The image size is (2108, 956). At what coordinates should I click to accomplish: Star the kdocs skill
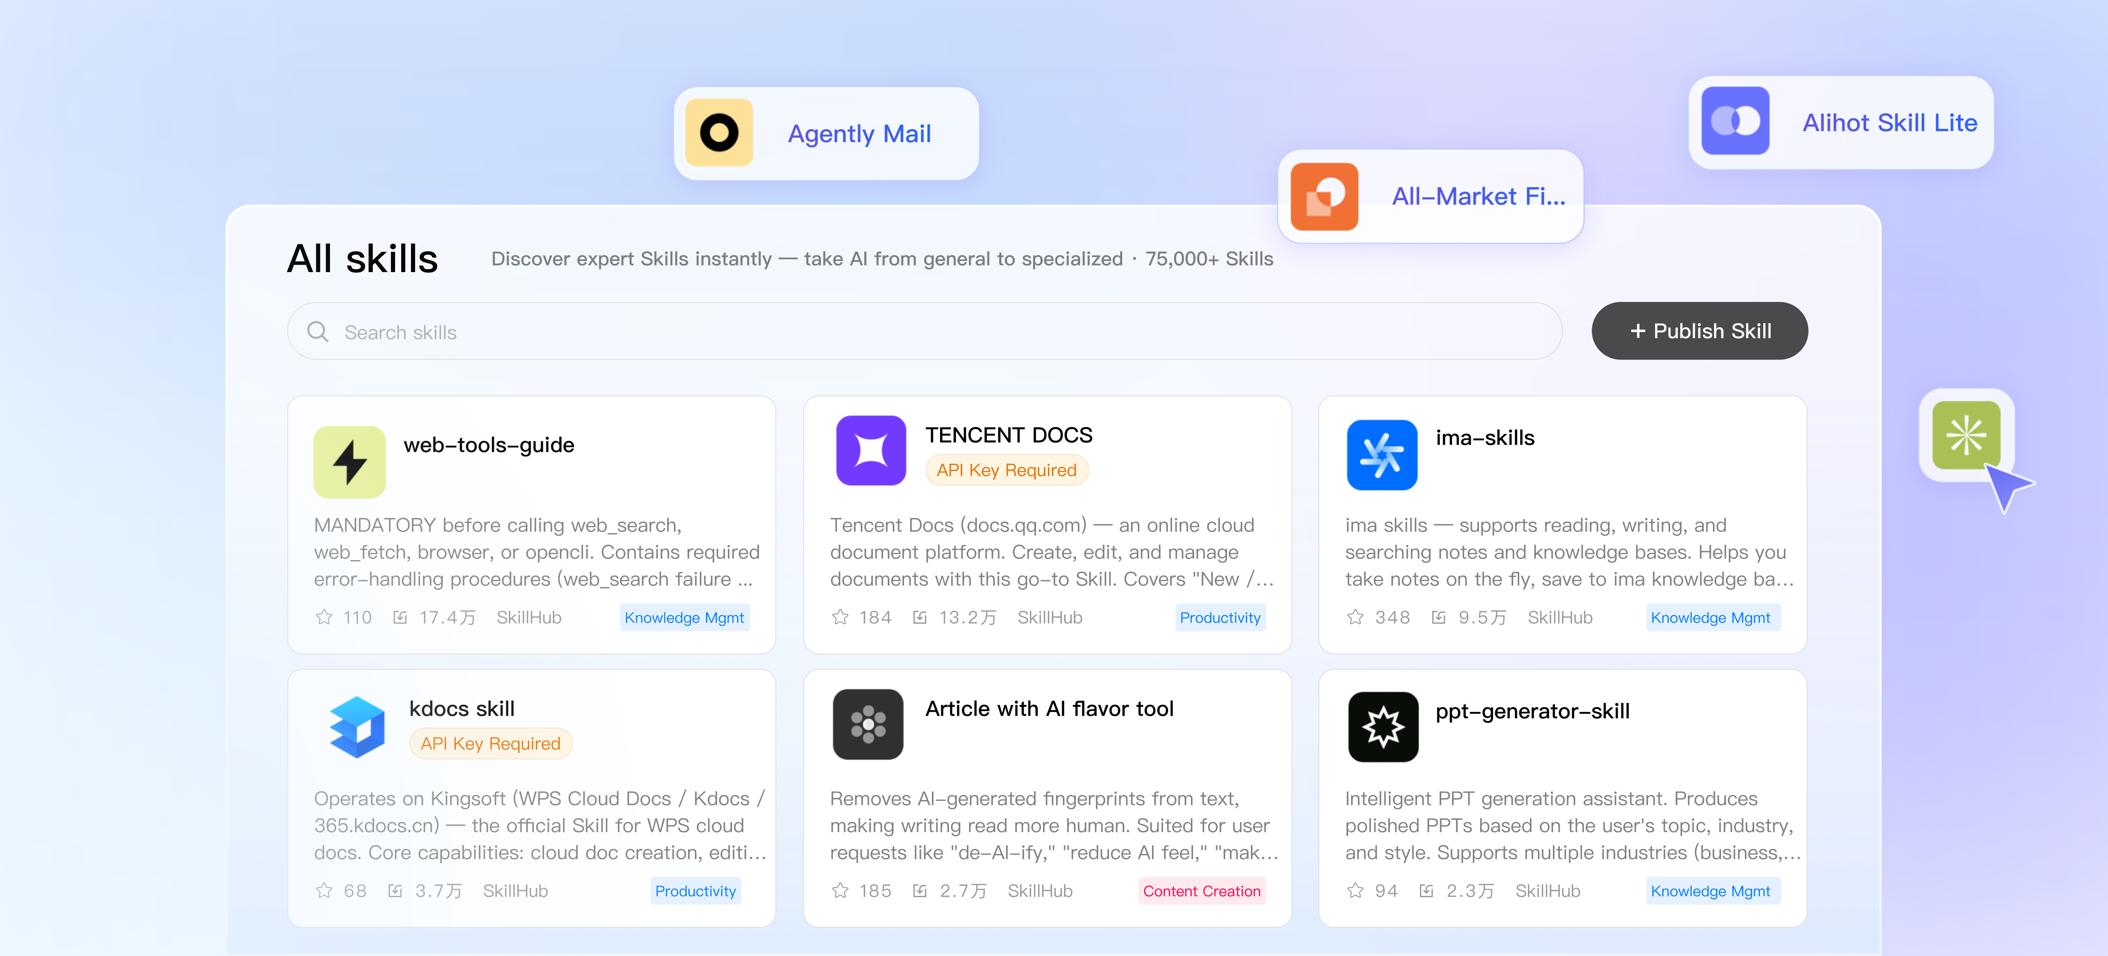coord(324,891)
